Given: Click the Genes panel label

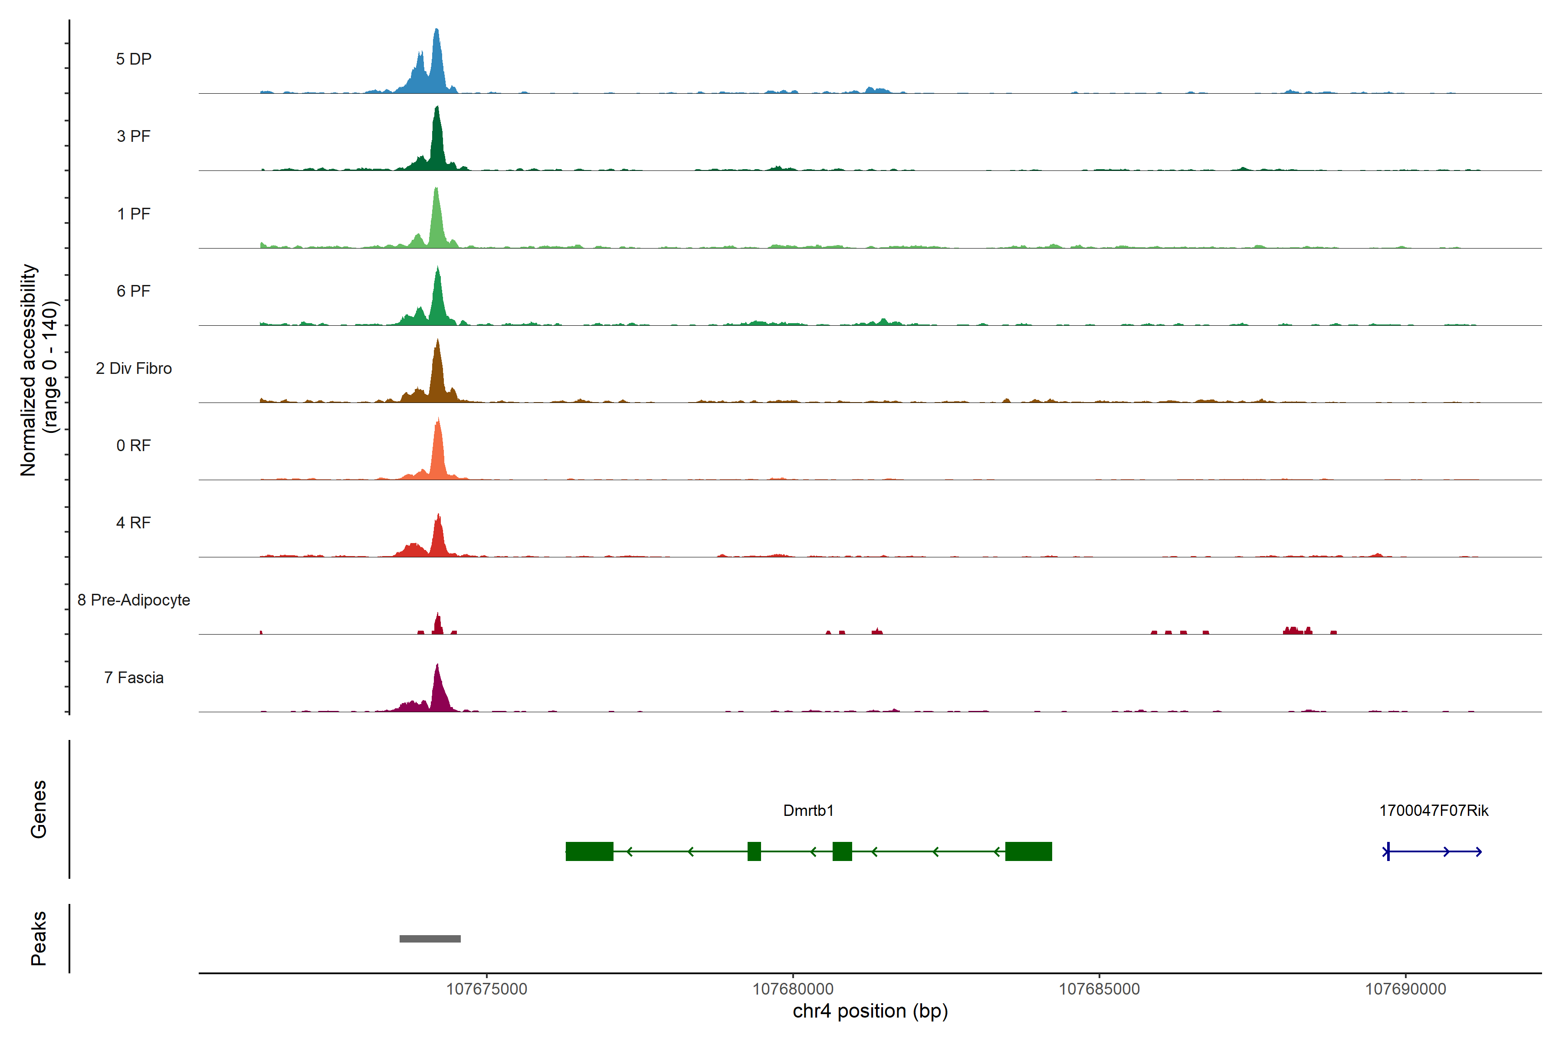Looking at the screenshot, I should 39,809.
